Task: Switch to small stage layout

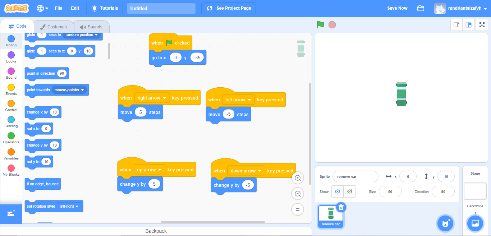Action: pyautogui.click(x=456, y=25)
